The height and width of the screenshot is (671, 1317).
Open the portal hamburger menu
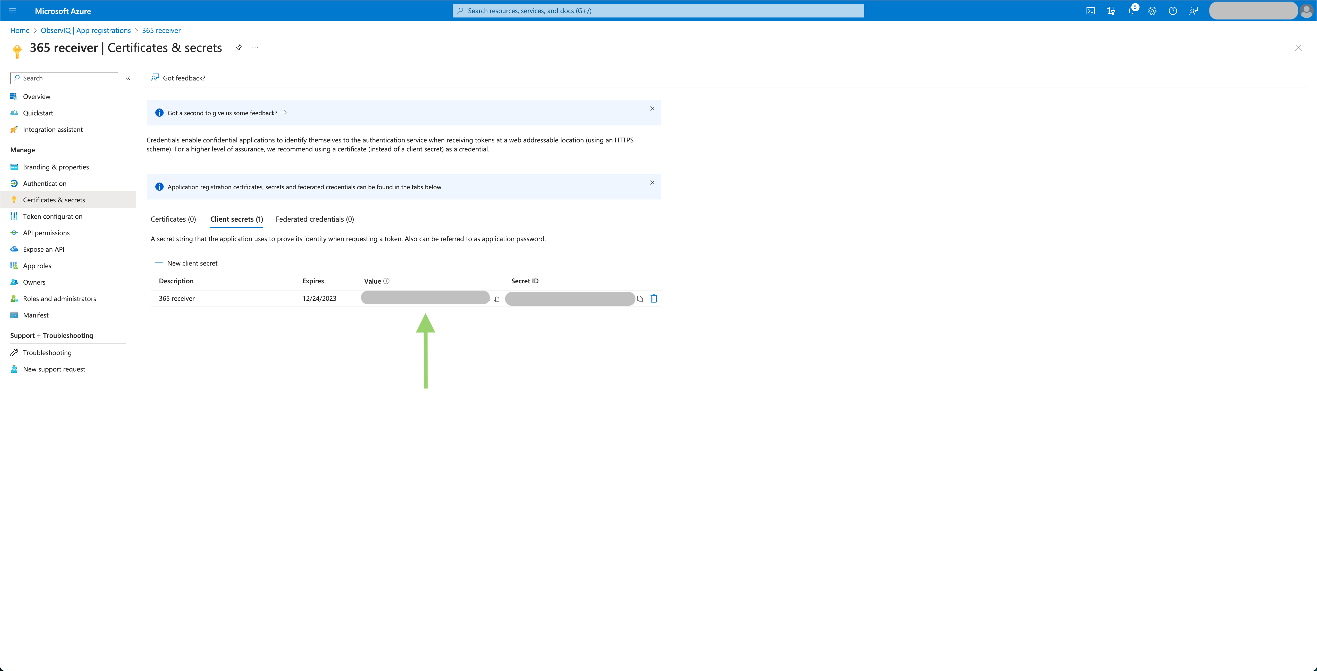(x=13, y=11)
